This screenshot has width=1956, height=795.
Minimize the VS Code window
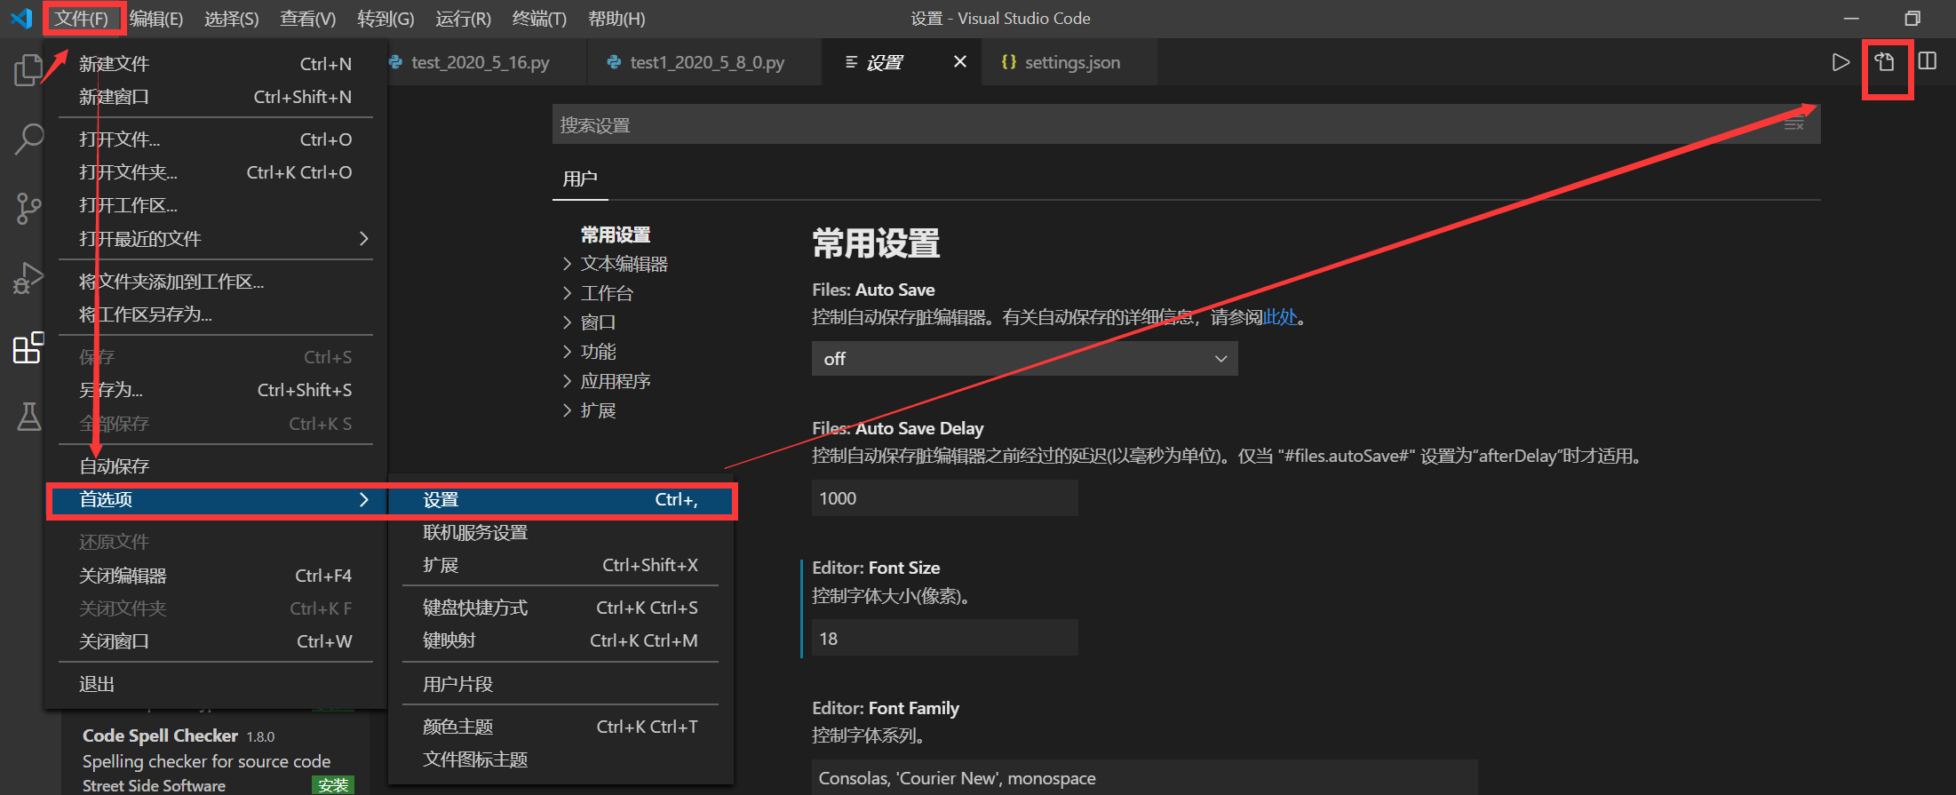click(1852, 18)
